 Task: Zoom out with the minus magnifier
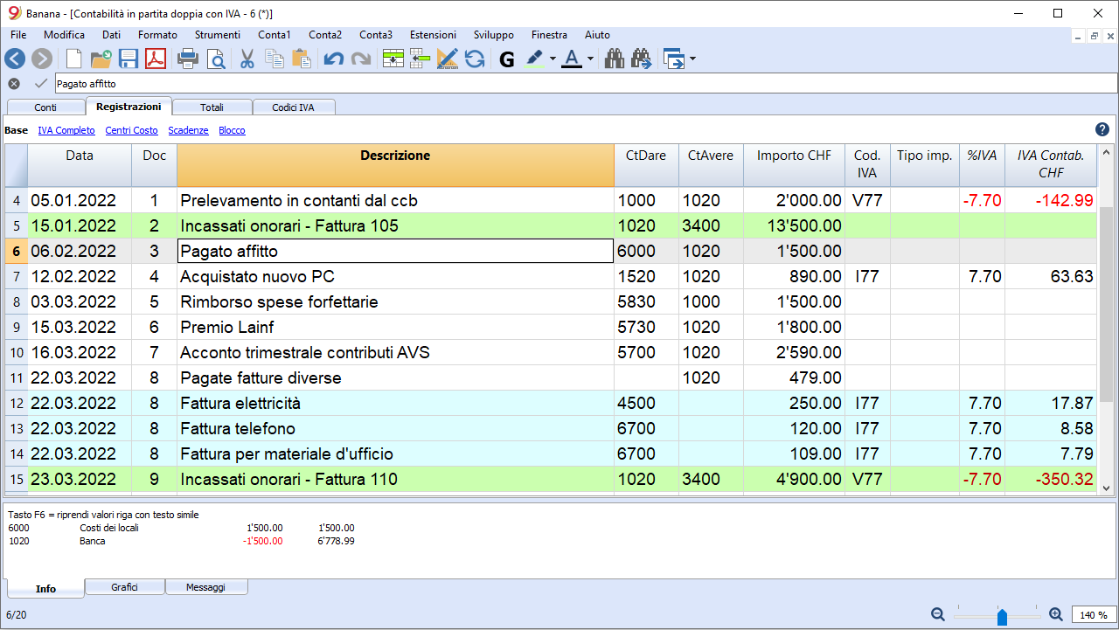click(938, 614)
